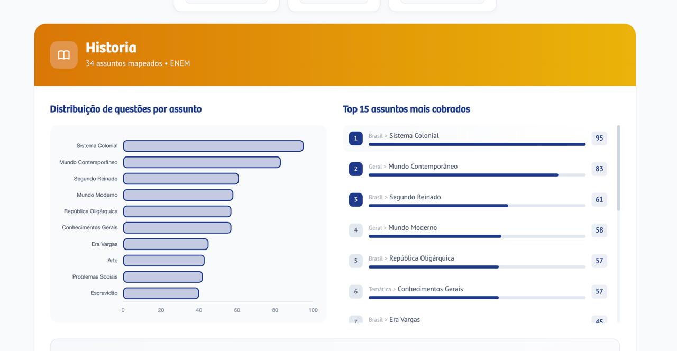The image size is (677, 351).
Task: Open the Brasil breadcrumb before Sistema Colonial
Action: click(376, 135)
